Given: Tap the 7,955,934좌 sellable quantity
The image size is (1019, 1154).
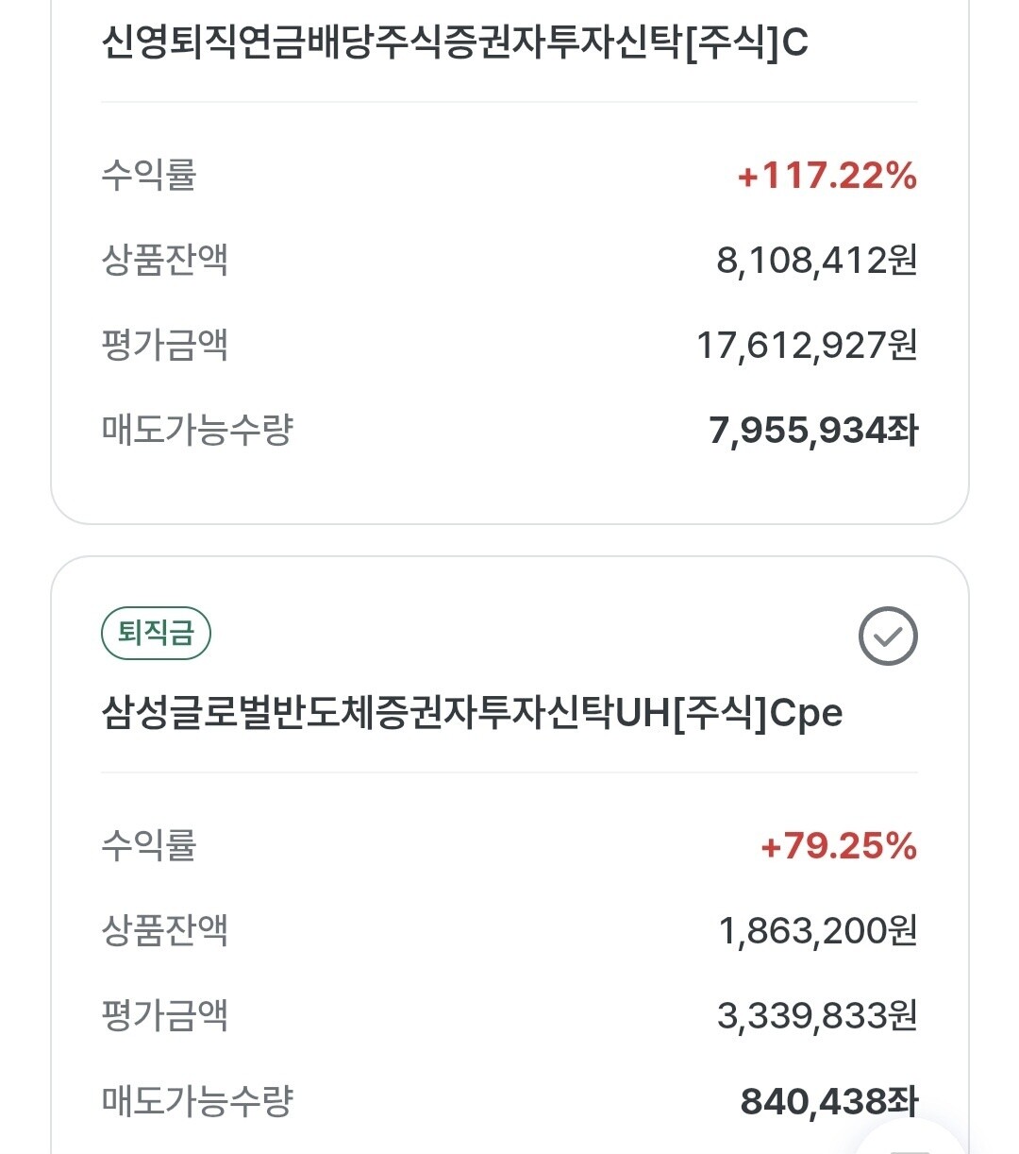Looking at the screenshot, I should (x=813, y=431).
